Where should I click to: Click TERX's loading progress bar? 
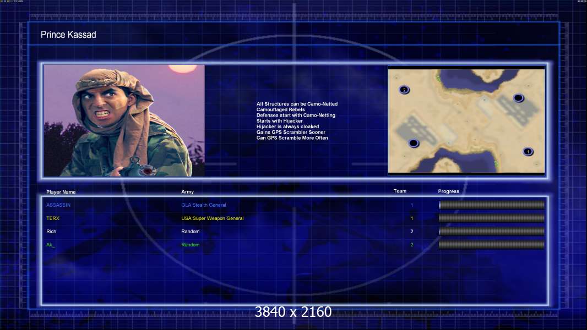click(x=492, y=218)
